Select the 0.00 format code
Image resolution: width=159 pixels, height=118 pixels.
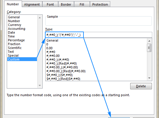[96, 48]
